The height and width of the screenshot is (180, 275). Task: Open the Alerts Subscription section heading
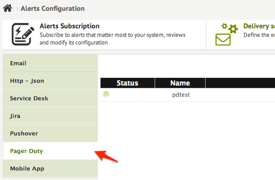click(69, 26)
